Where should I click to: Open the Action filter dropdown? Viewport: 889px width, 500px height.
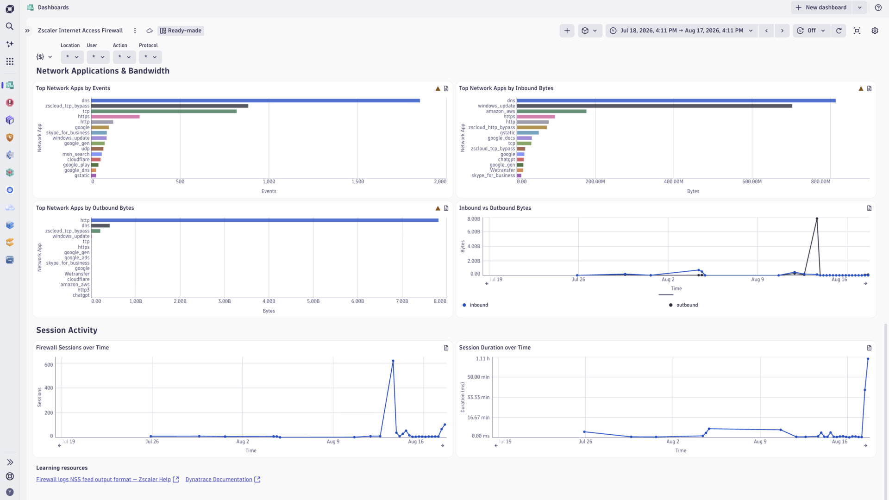(x=124, y=57)
